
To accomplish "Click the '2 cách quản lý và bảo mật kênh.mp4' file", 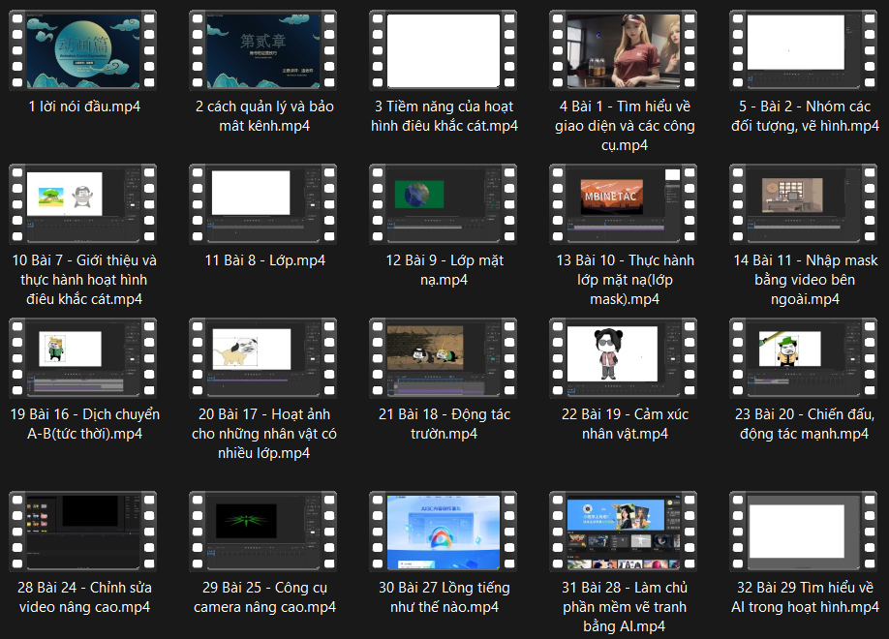I will coord(263,50).
